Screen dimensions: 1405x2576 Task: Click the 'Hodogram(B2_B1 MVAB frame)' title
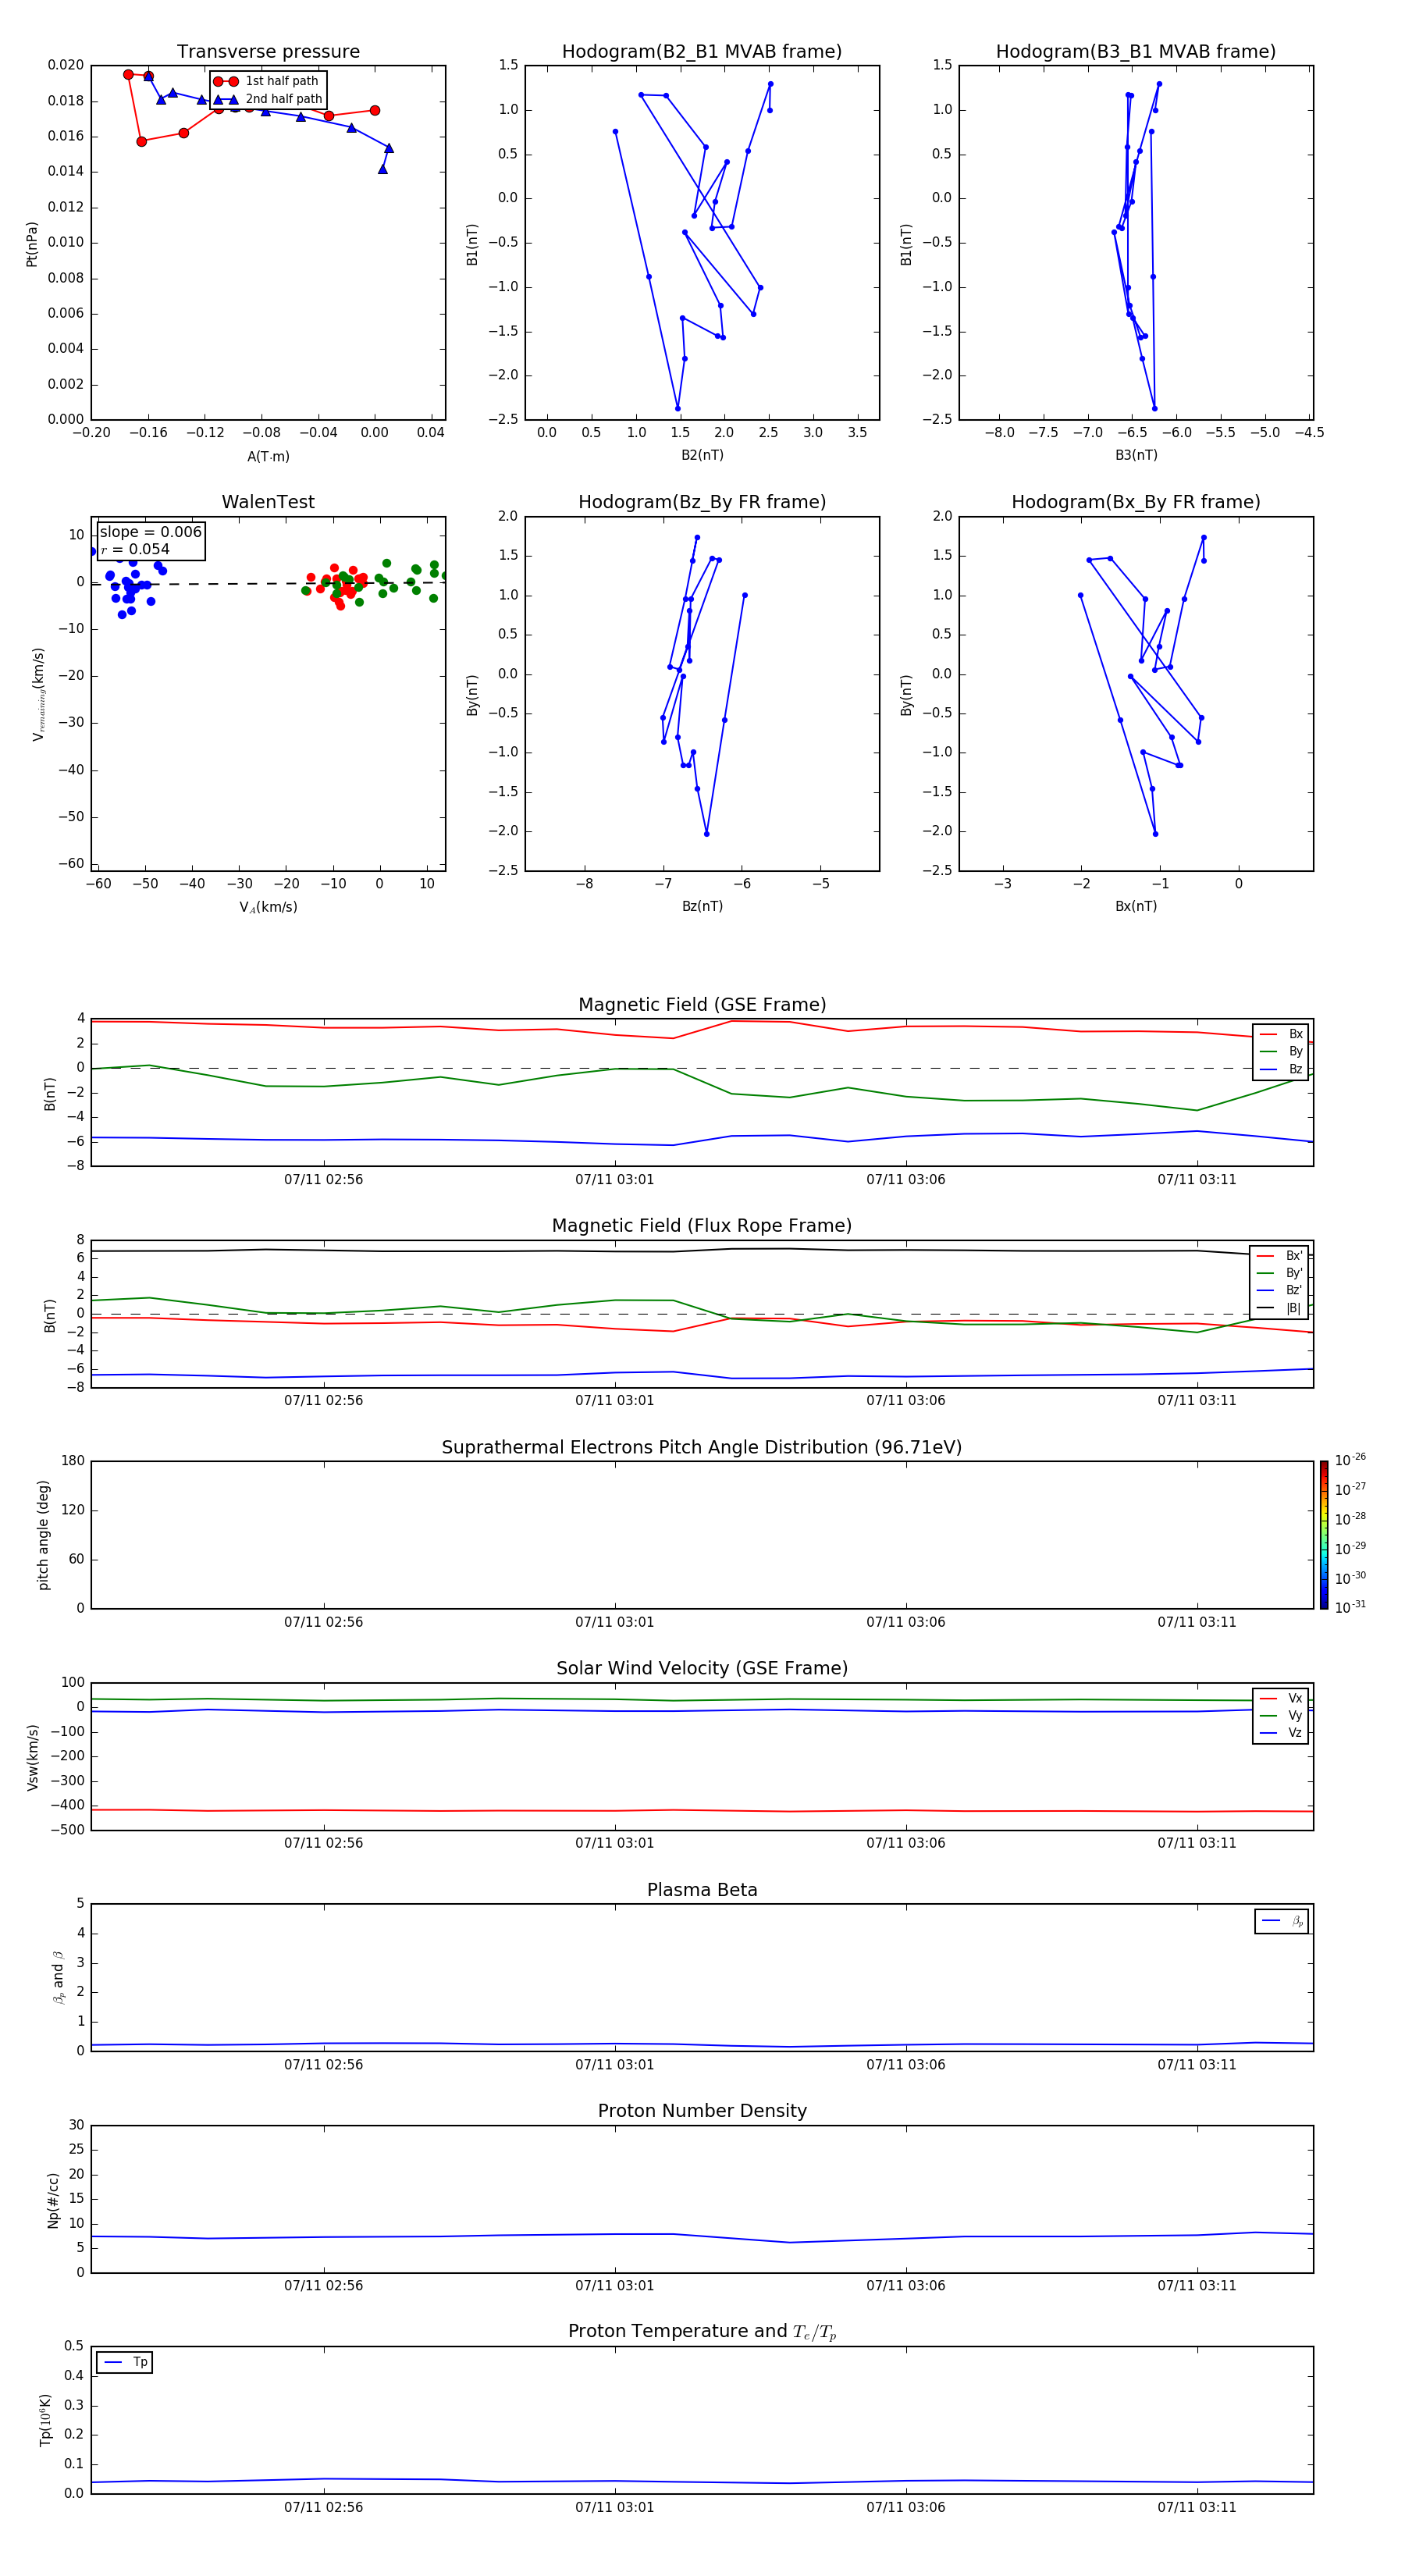click(x=702, y=52)
